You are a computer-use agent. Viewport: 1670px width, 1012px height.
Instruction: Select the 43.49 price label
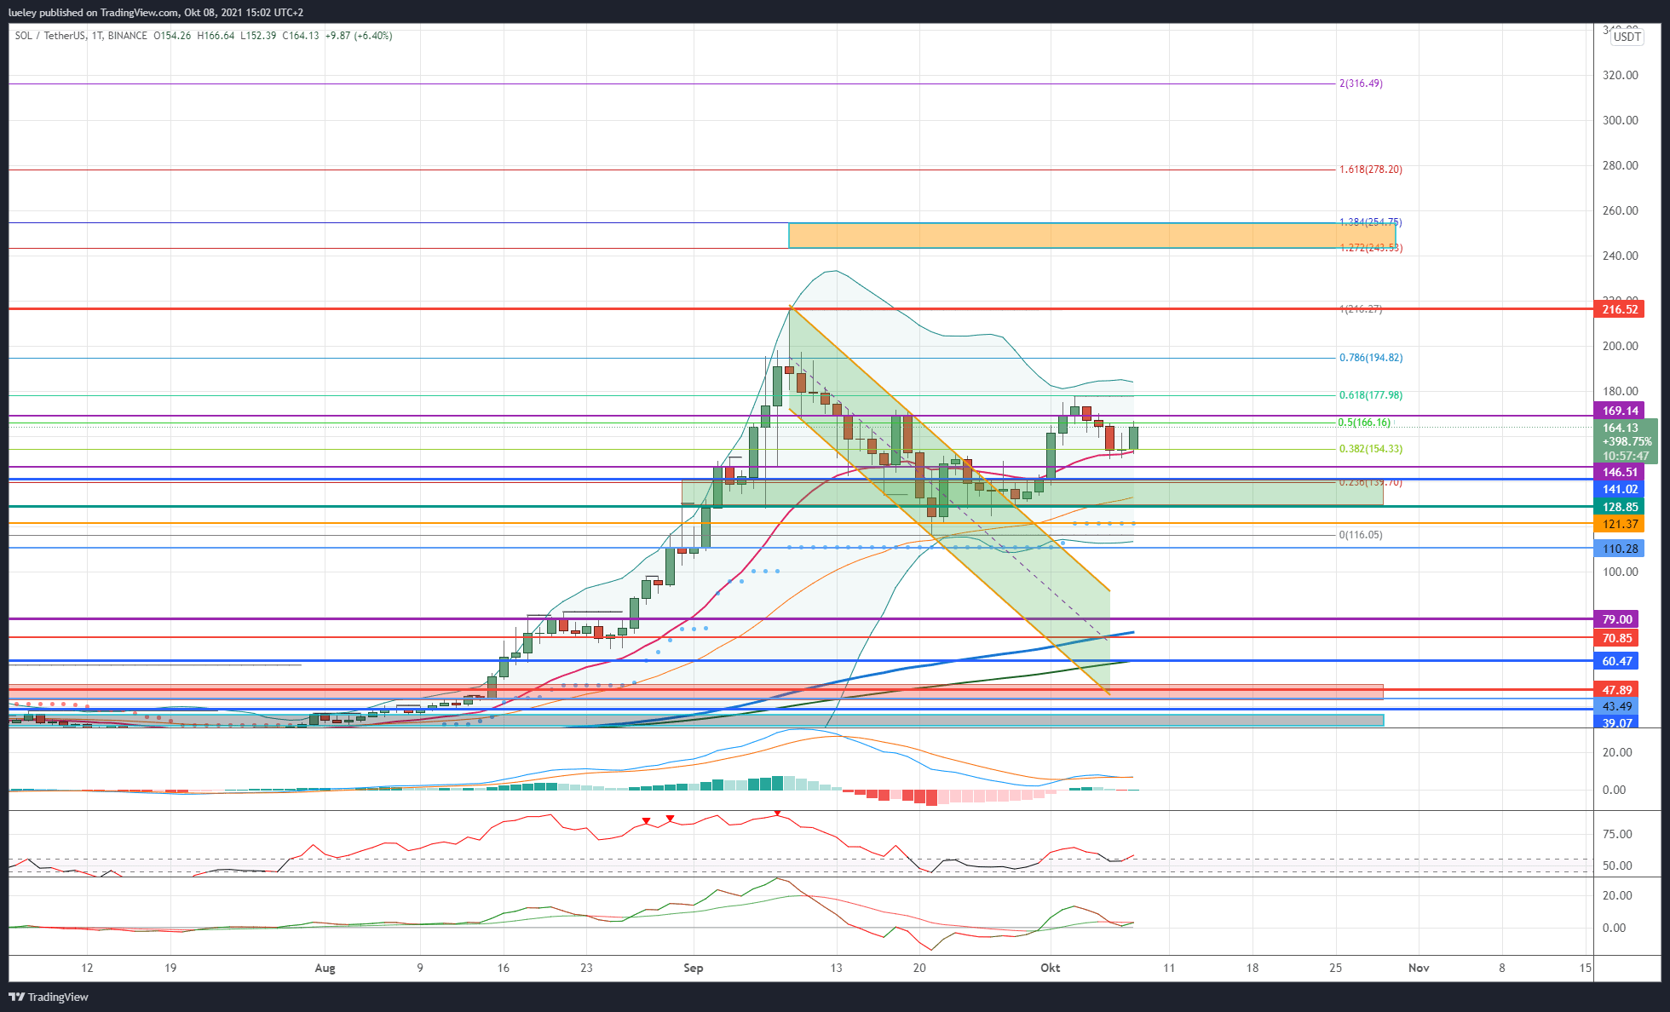pyautogui.click(x=1617, y=706)
